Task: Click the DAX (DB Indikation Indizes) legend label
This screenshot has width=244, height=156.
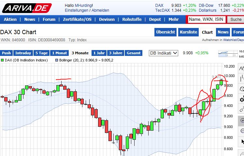Action: coord(26,60)
